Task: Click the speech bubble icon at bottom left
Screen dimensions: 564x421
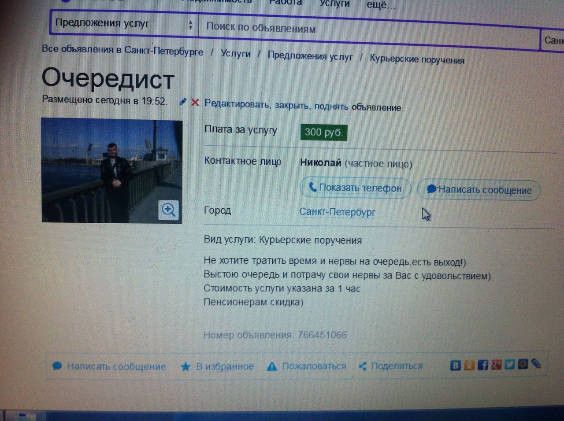Action: 57,366
